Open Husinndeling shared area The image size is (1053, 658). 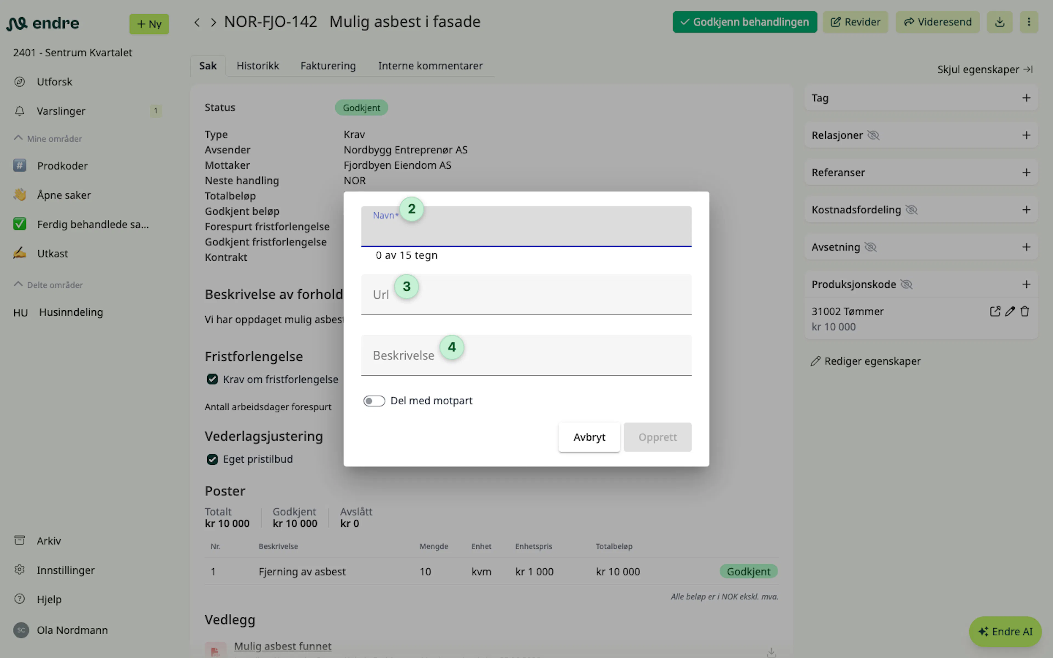(x=71, y=312)
